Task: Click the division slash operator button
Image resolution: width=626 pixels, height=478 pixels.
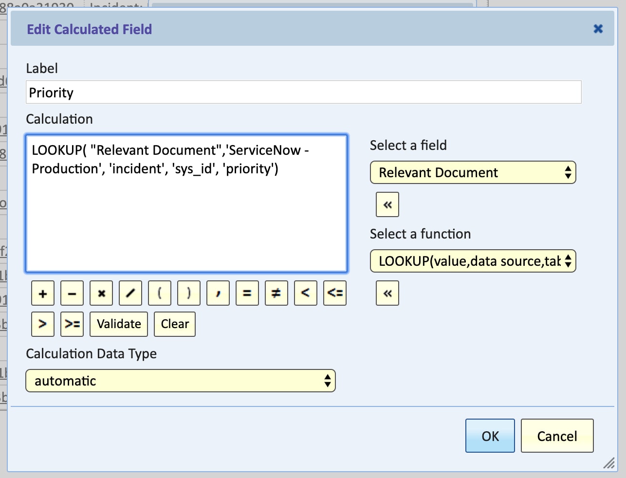Action: pos(130,293)
